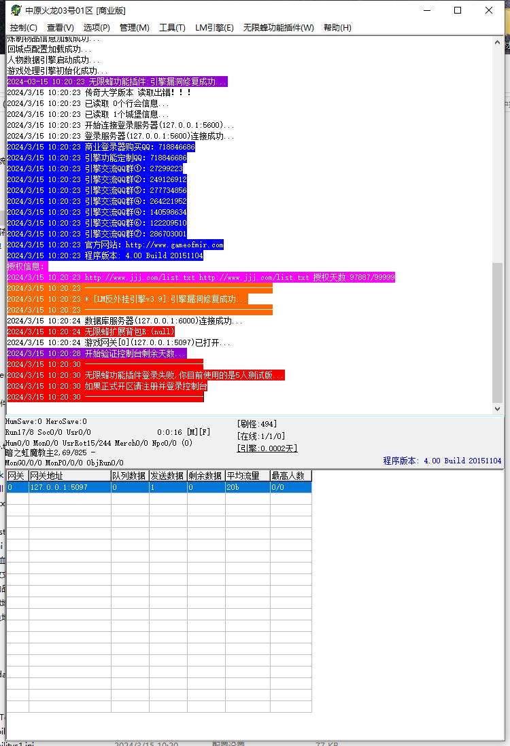Viewport: 510px width, 746px height.
Task: Click the 游戏网关[0] 已打开 log line
Action: pos(118,342)
